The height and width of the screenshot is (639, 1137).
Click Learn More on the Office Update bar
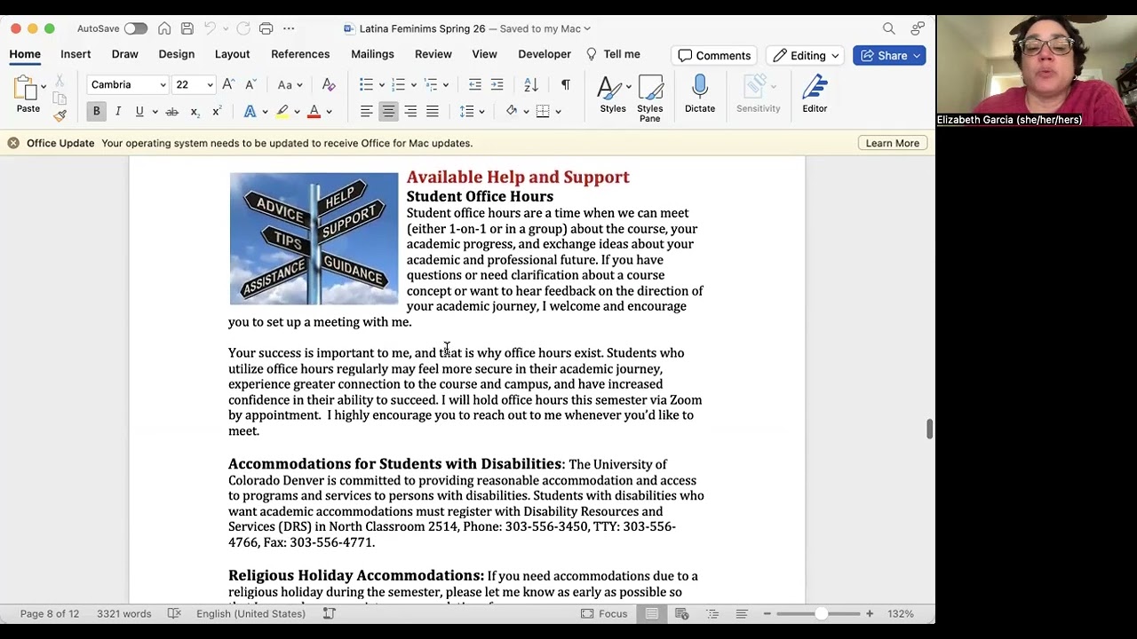893,143
